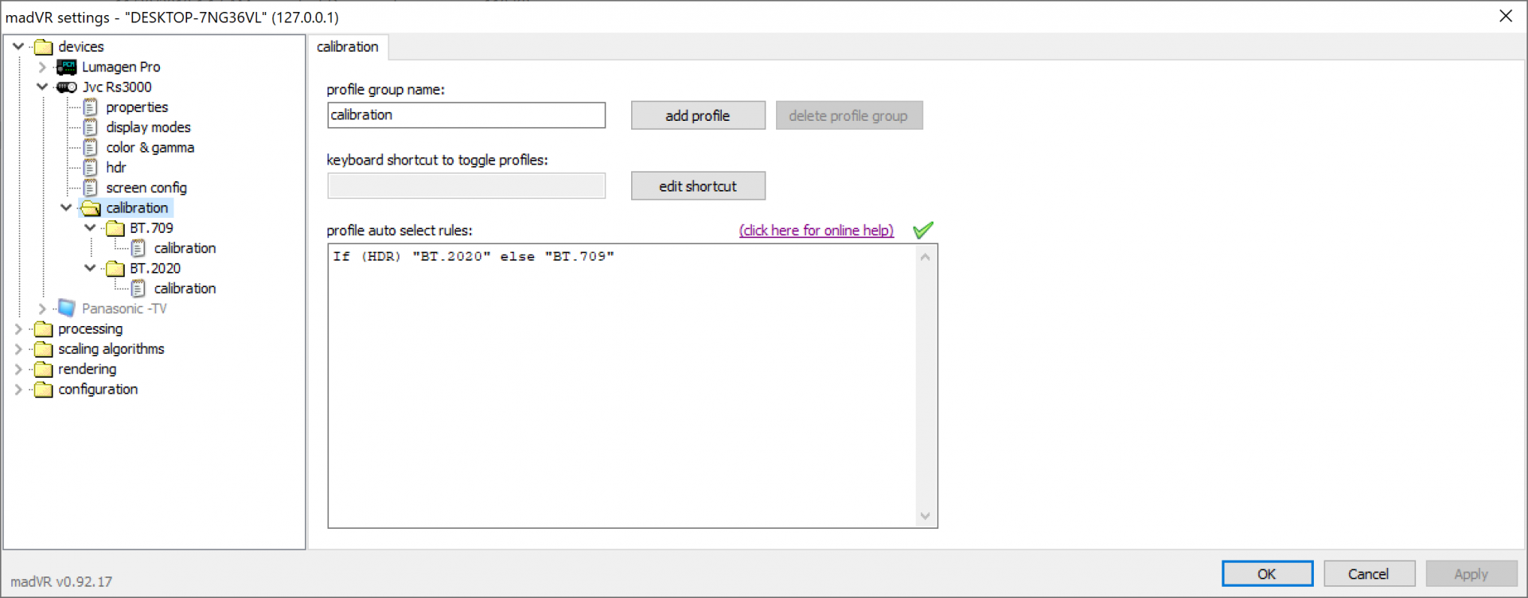Viewport: 1528px width, 598px height.
Task: Click the display modes page icon
Action: coord(91,127)
